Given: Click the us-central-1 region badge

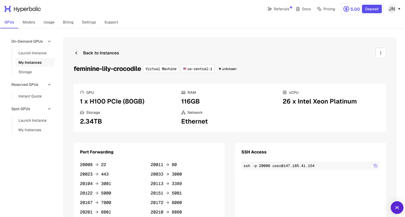Looking at the screenshot, I should (x=198, y=69).
